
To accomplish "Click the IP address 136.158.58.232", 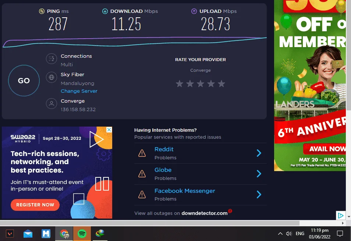I will click(x=78, y=109).
